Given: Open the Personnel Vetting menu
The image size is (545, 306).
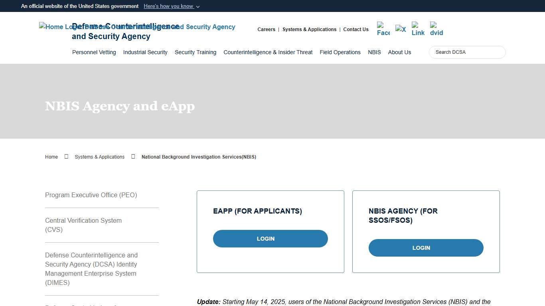Looking at the screenshot, I should tap(94, 52).
